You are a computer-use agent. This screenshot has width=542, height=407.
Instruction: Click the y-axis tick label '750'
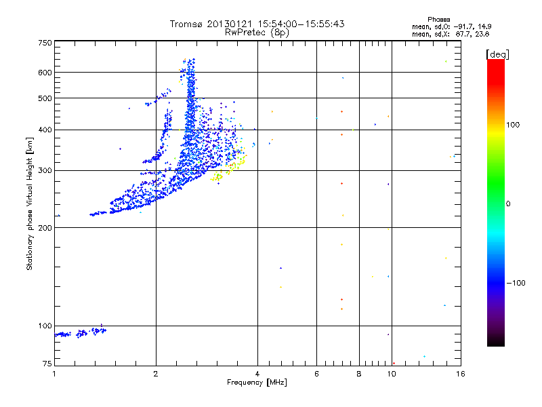[45, 43]
